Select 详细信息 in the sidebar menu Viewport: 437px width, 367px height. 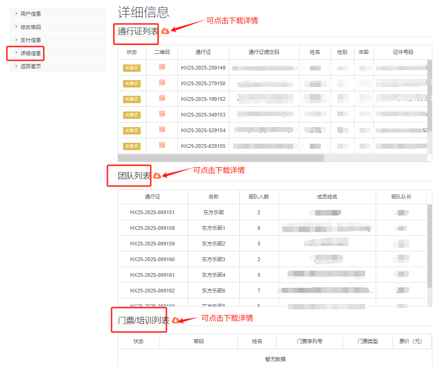click(30, 53)
